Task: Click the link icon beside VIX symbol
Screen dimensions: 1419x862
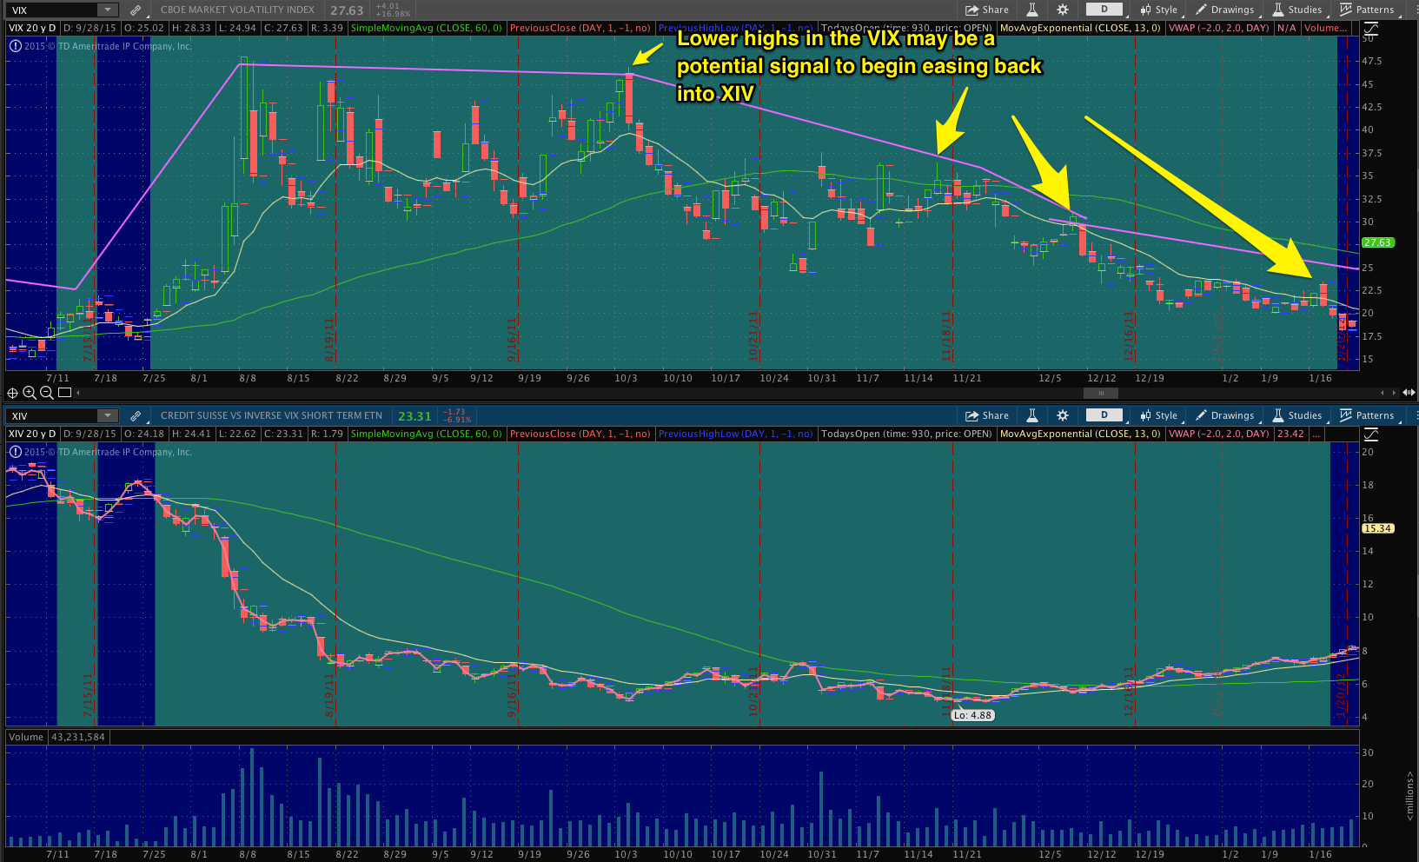Action: (x=136, y=10)
